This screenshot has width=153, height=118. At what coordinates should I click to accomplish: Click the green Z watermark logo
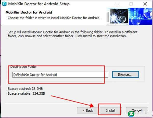click(131, 114)
